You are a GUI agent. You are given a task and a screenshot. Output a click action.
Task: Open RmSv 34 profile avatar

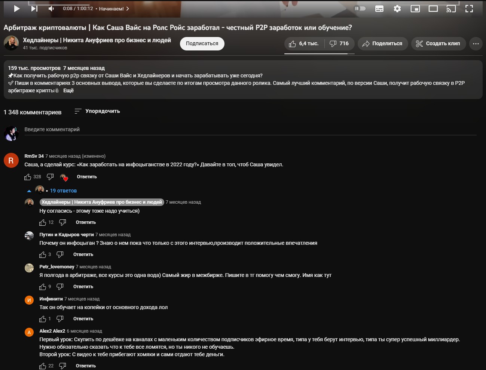click(x=11, y=160)
